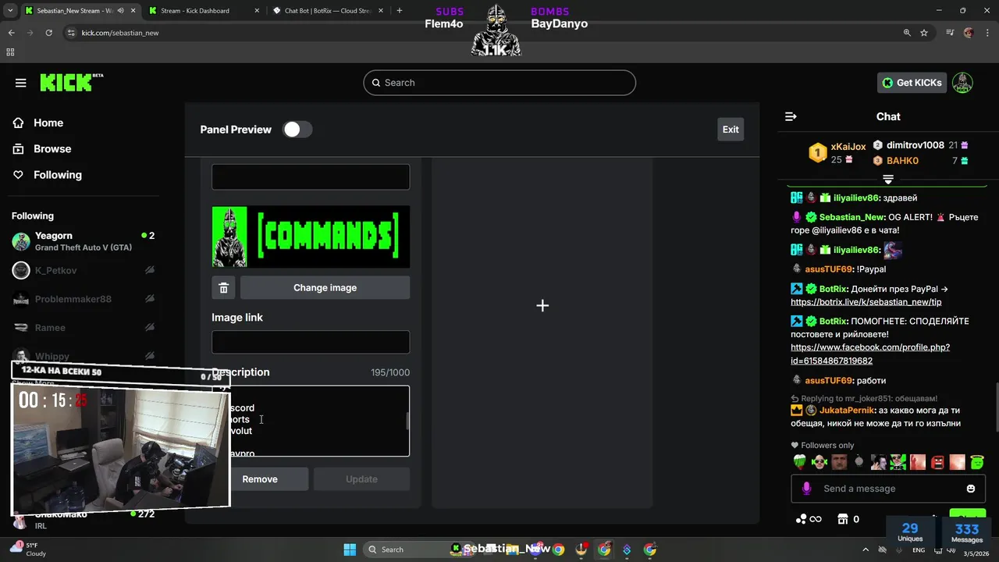Viewport: 999px width, 562px height.
Task: Open the Windows Start menu
Action: click(350, 550)
